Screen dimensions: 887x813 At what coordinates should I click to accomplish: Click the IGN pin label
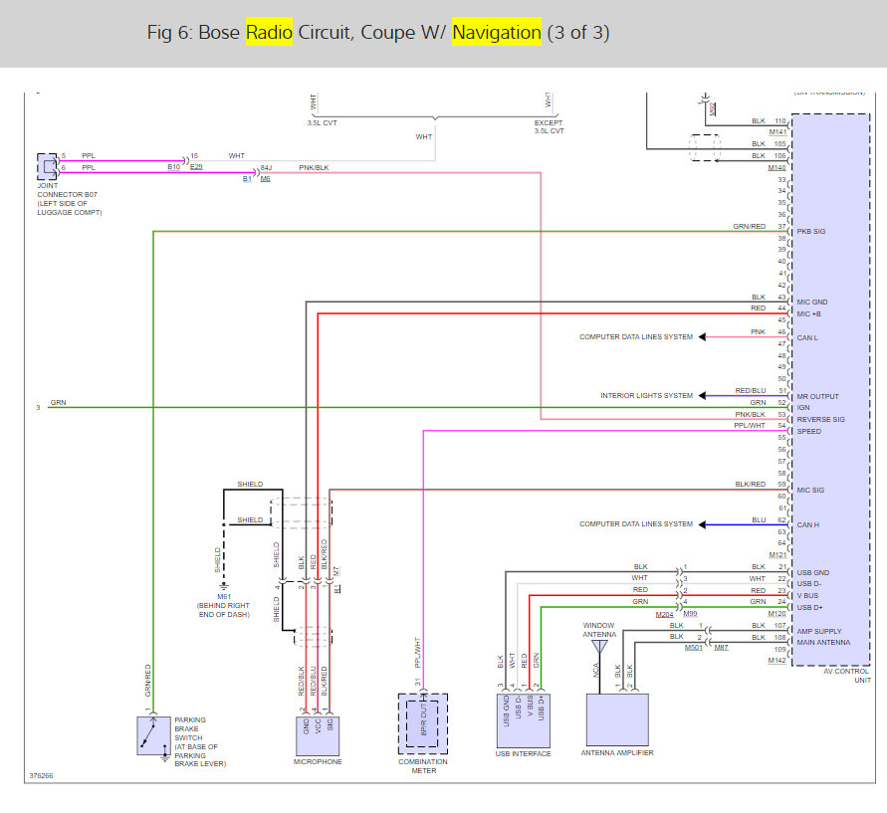[x=803, y=407]
